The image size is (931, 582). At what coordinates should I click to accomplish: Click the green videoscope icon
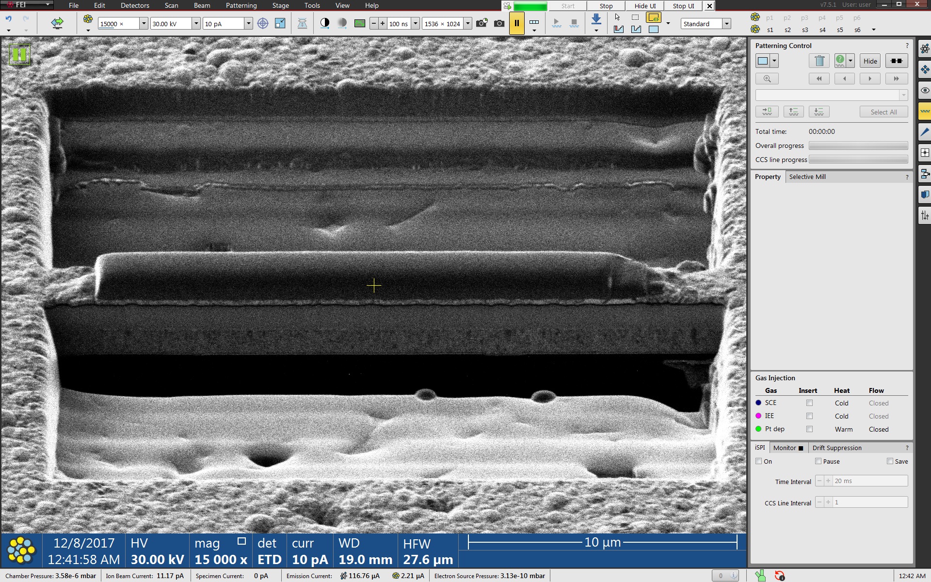pos(359,23)
